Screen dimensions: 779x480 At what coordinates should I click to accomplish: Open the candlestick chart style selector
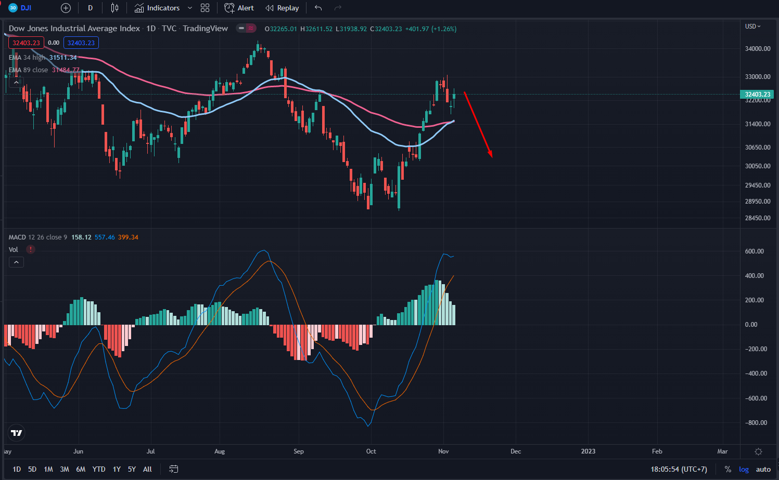point(114,8)
